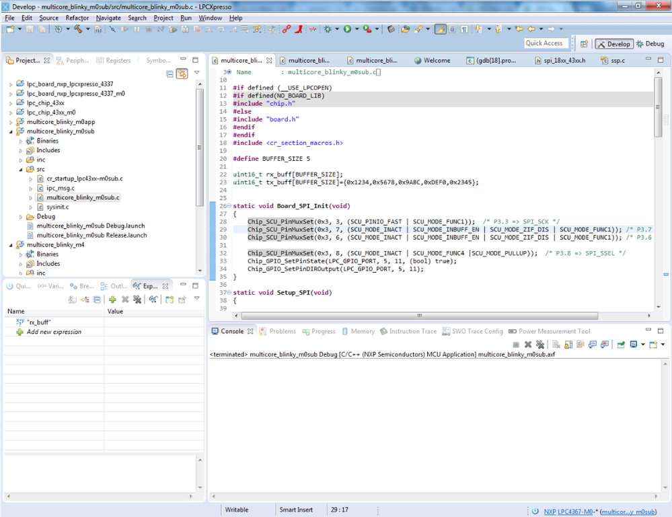This screenshot has height=517, width=672.
Task: Toggle Show Whitespace Characters button
Action: click(464, 29)
